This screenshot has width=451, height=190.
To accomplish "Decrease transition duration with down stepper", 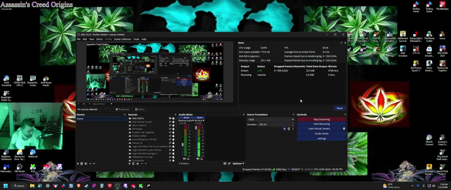I will point(293,125).
